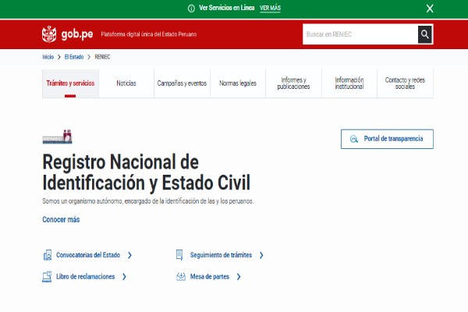
Task: Dismiss the green banner with X
Action: click(x=430, y=9)
